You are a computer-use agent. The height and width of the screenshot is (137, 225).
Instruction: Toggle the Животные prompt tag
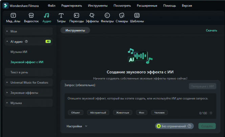pyautogui.click(x=122, y=113)
